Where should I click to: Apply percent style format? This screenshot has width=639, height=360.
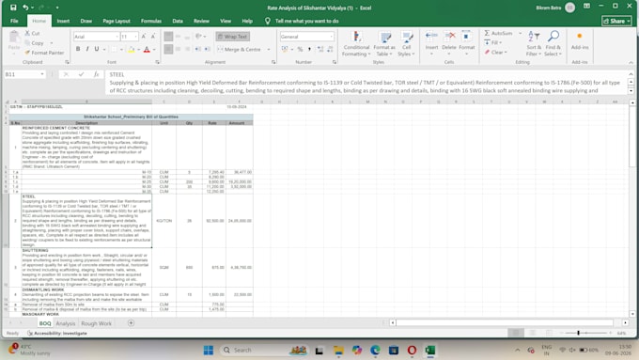tap(300, 49)
